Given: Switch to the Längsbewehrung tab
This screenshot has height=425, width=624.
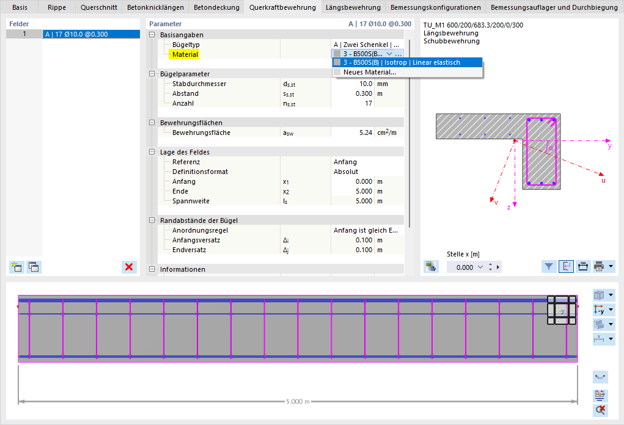Looking at the screenshot, I should point(353,7).
